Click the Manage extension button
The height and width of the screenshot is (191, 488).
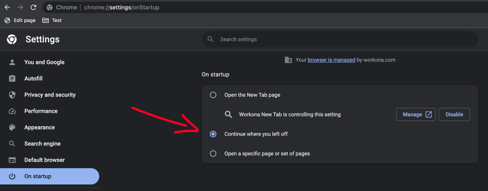click(416, 114)
